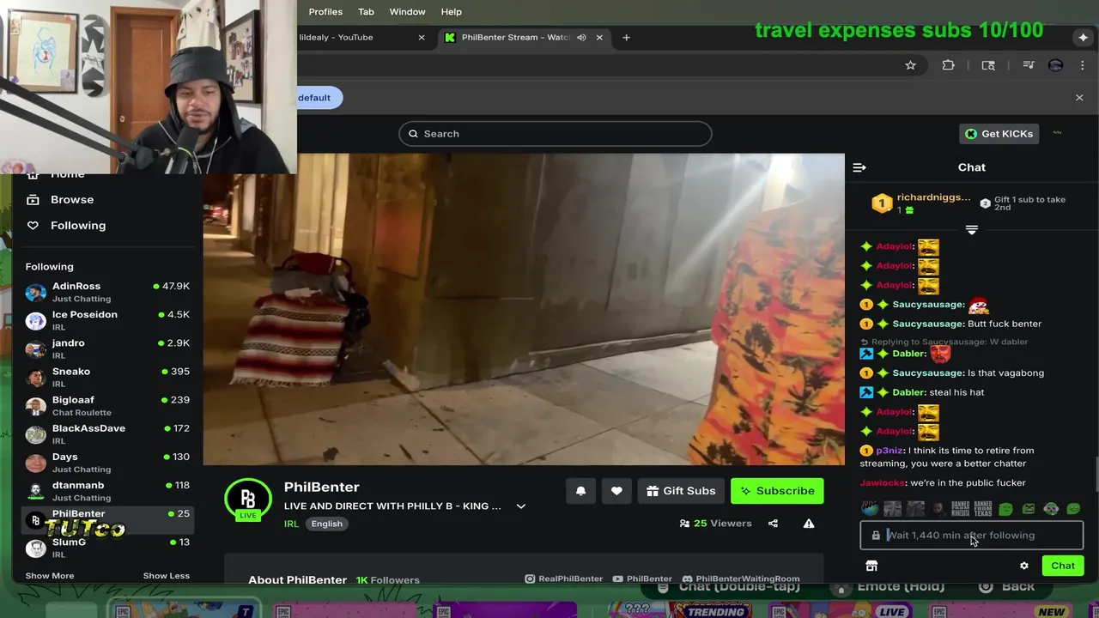The height and width of the screenshot is (618, 1099).
Task: Open the shop icon below the chat input
Action: tap(871, 566)
